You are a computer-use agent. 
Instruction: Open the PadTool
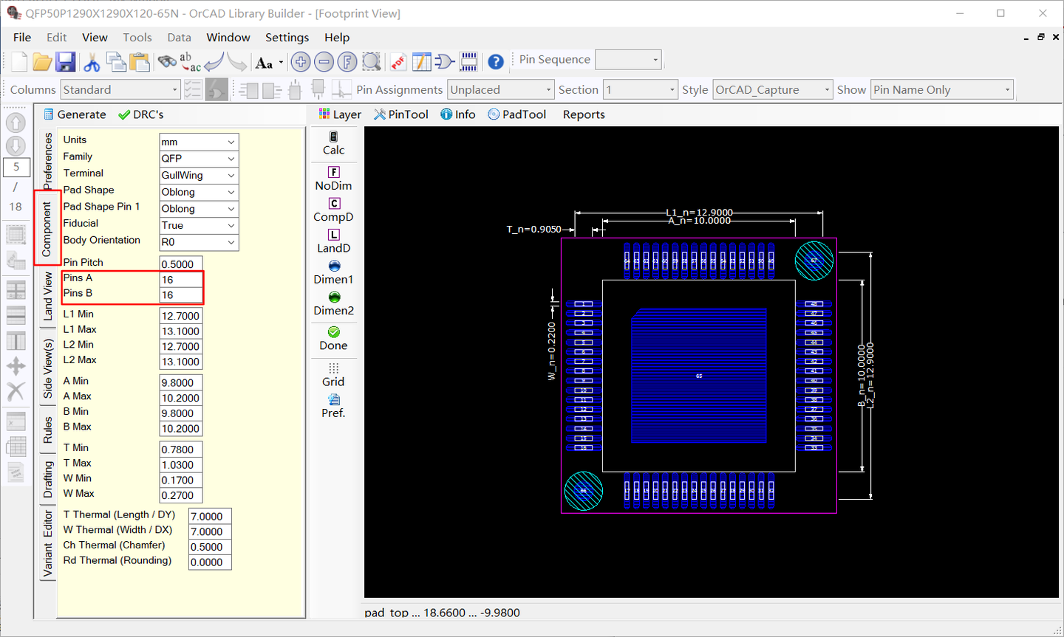[x=516, y=114]
